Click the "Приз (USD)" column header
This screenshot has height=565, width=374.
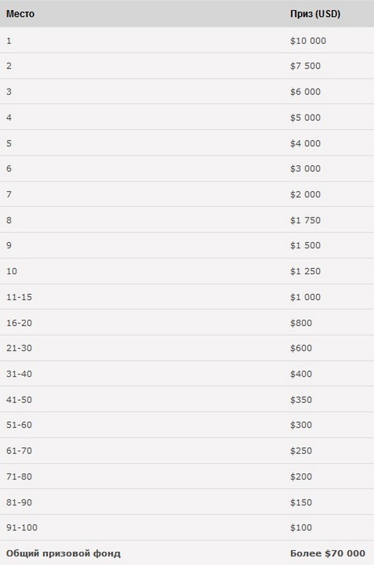[x=315, y=14]
